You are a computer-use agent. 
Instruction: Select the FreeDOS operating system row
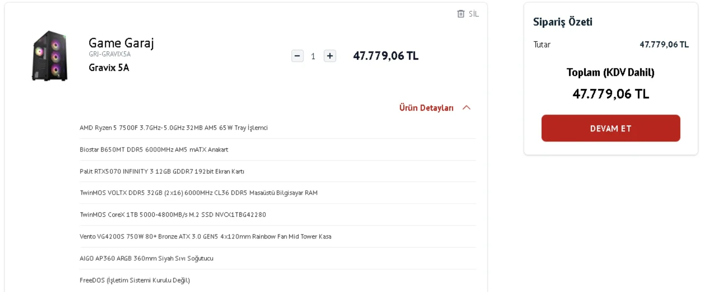tap(278, 280)
